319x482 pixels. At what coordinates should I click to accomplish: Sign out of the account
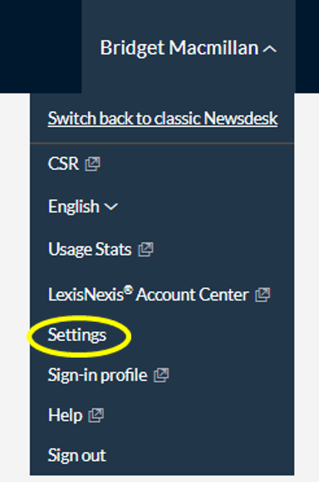[77, 455]
